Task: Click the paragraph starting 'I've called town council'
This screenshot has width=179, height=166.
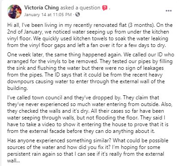Action: [90, 115]
